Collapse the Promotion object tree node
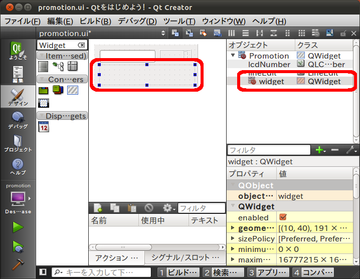 (x=233, y=56)
